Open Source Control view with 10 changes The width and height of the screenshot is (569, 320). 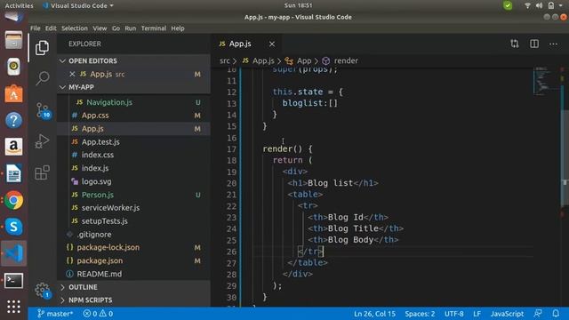[x=43, y=110]
